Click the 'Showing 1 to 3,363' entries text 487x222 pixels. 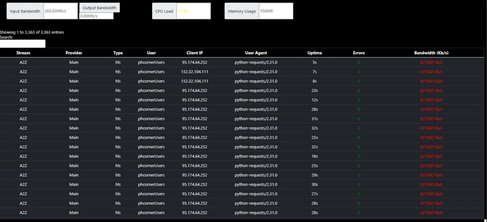click(32, 32)
